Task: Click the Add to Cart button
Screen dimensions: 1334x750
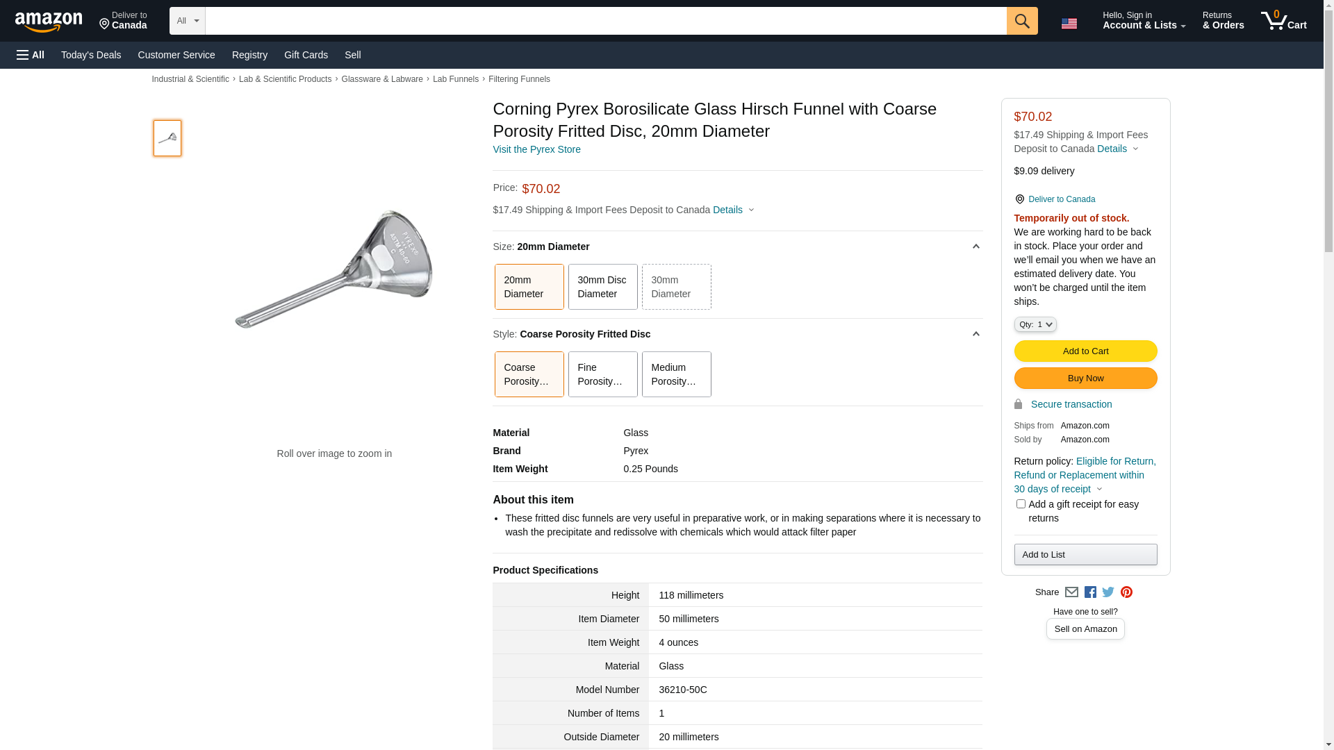Action: click(x=1085, y=351)
